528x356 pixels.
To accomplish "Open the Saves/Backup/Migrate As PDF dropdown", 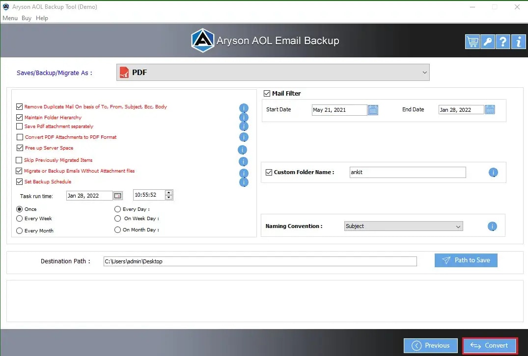I will 273,72.
